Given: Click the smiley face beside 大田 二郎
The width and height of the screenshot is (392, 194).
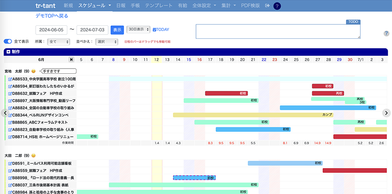Looking at the screenshot, I should coord(33,155).
